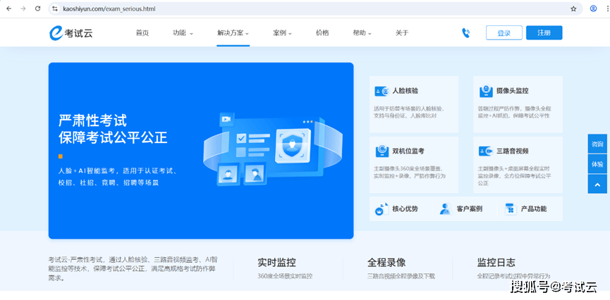Click the 客户案例 person icon
The image size is (610, 300).
click(x=444, y=208)
